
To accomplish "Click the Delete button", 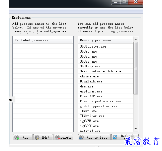I will 63,137.
